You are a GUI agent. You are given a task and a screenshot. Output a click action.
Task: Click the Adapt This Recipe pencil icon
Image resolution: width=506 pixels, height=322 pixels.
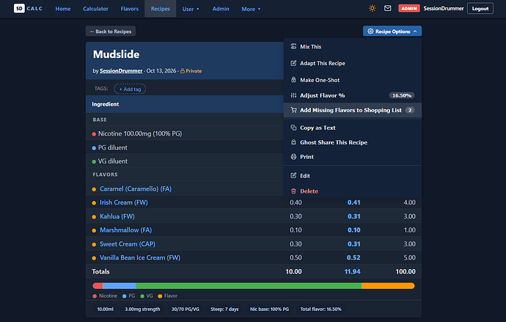pyautogui.click(x=293, y=63)
